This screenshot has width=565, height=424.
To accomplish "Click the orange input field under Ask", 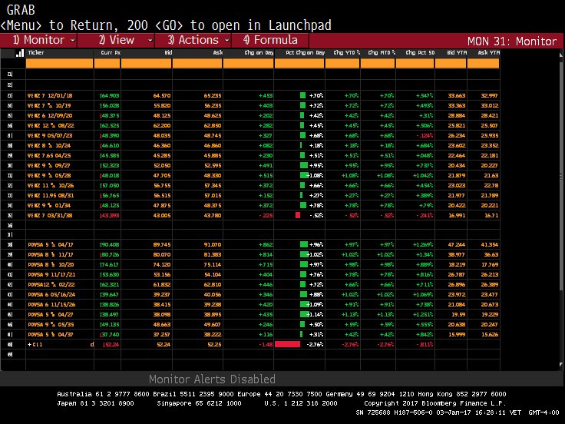I will [x=197, y=64].
